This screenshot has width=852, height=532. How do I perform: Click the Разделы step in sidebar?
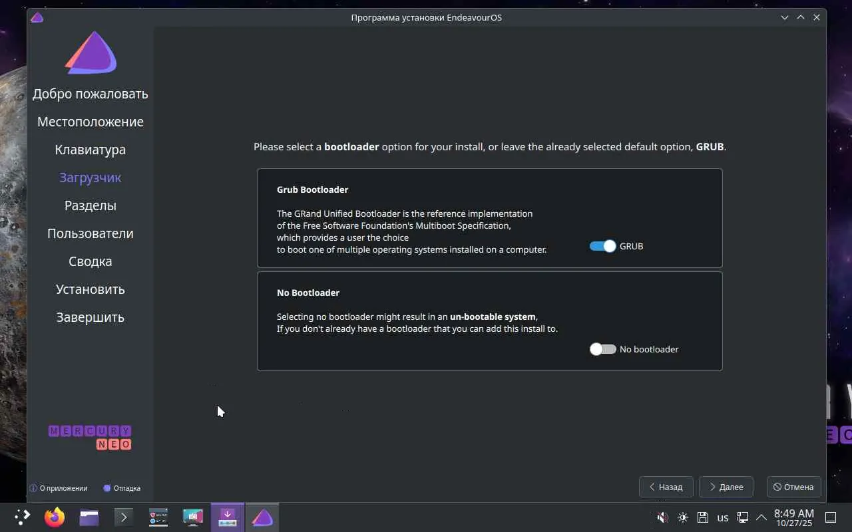pyautogui.click(x=91, y=205)
